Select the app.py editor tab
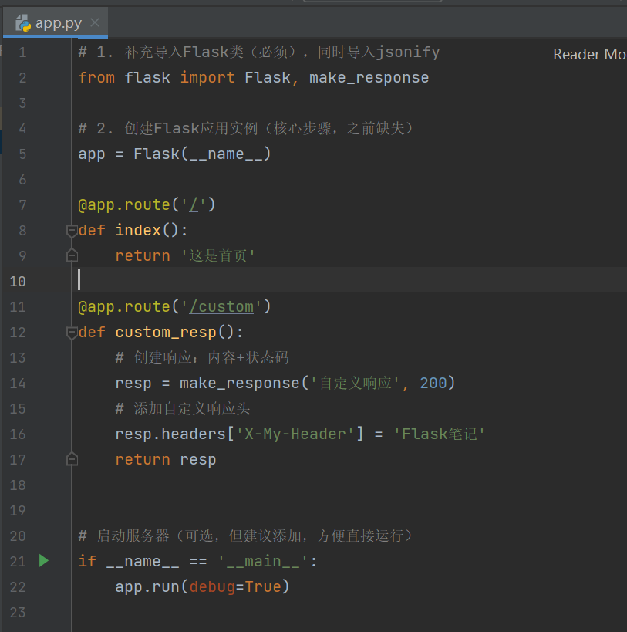Image resolution: width=627 pixels, height=632 pixels. [56, 23]
